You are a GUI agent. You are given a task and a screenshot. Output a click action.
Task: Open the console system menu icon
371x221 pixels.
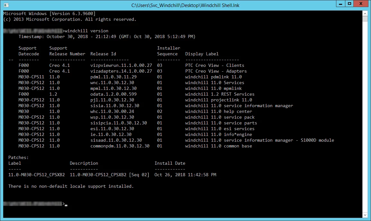point(6,5)
